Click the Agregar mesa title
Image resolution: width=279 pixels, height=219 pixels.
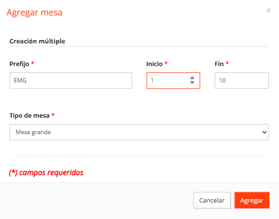34,13
